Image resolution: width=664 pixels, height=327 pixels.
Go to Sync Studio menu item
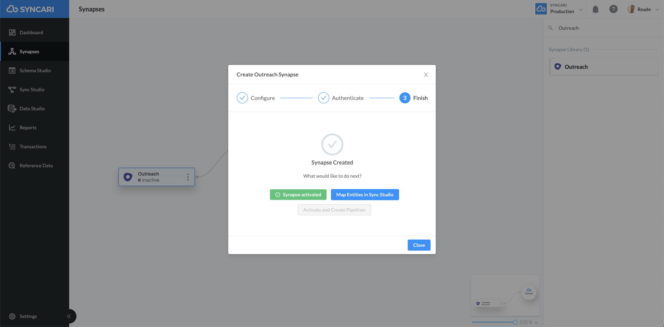35,90
